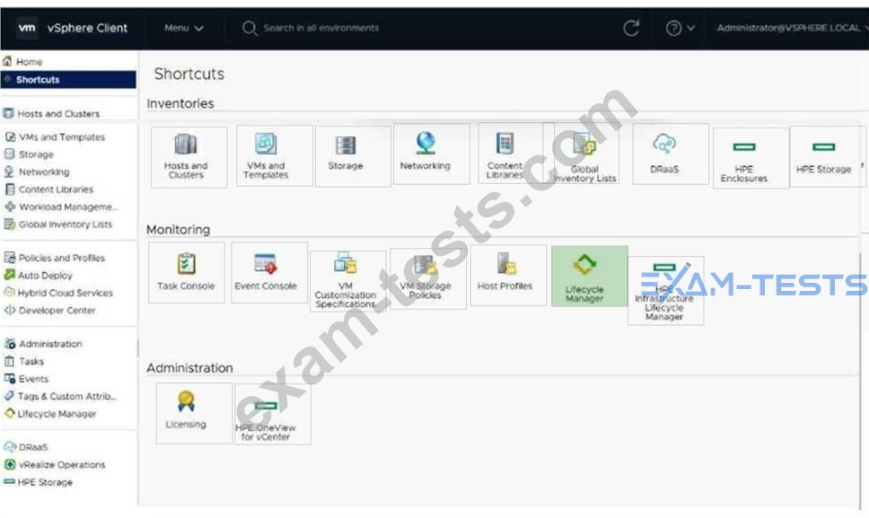This screenshot has width=869, height=518.
Task: Click the refresh icon in the header
Action: click(631, 28)
